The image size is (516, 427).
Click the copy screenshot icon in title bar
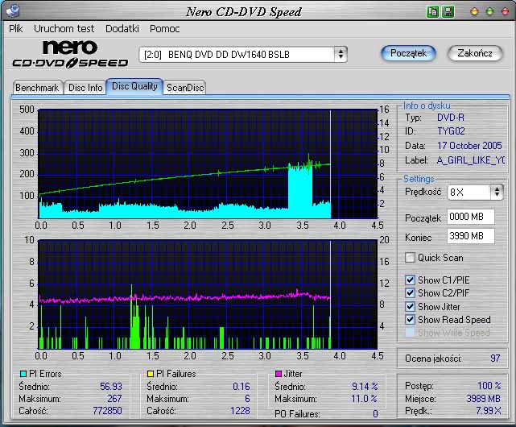click(x=432, y=12)
